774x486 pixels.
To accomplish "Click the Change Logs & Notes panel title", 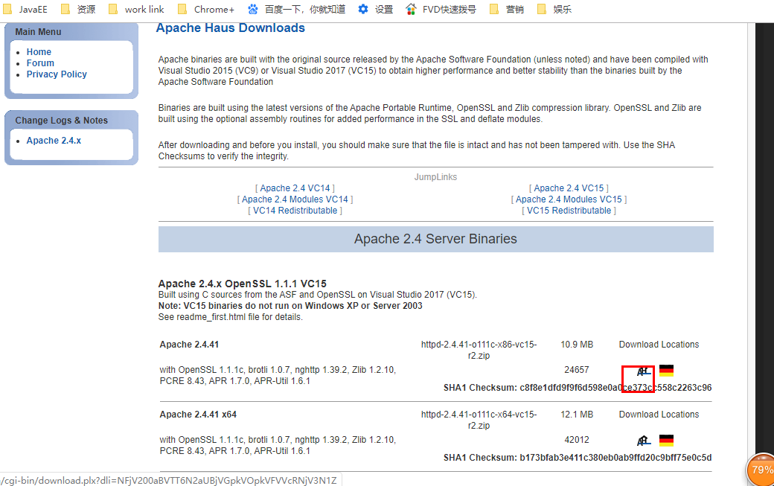I will tap(61, 121).
